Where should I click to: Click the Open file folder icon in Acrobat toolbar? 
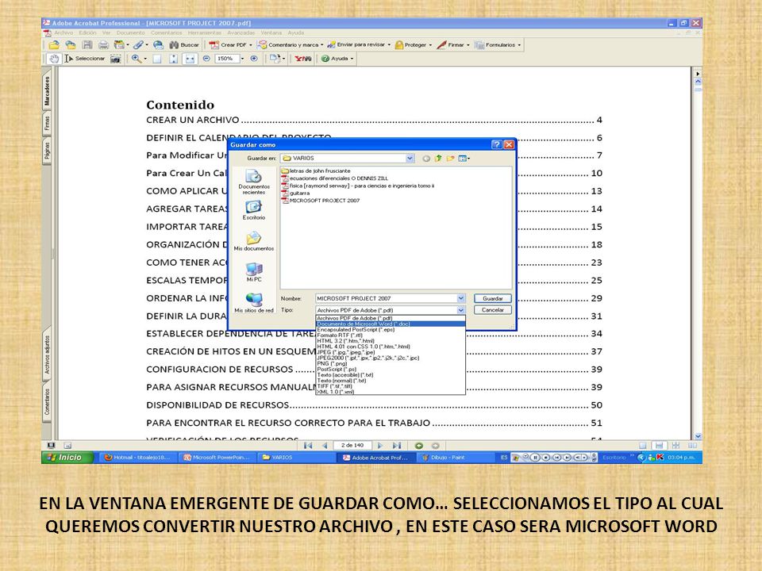click(x=54, y=45)
